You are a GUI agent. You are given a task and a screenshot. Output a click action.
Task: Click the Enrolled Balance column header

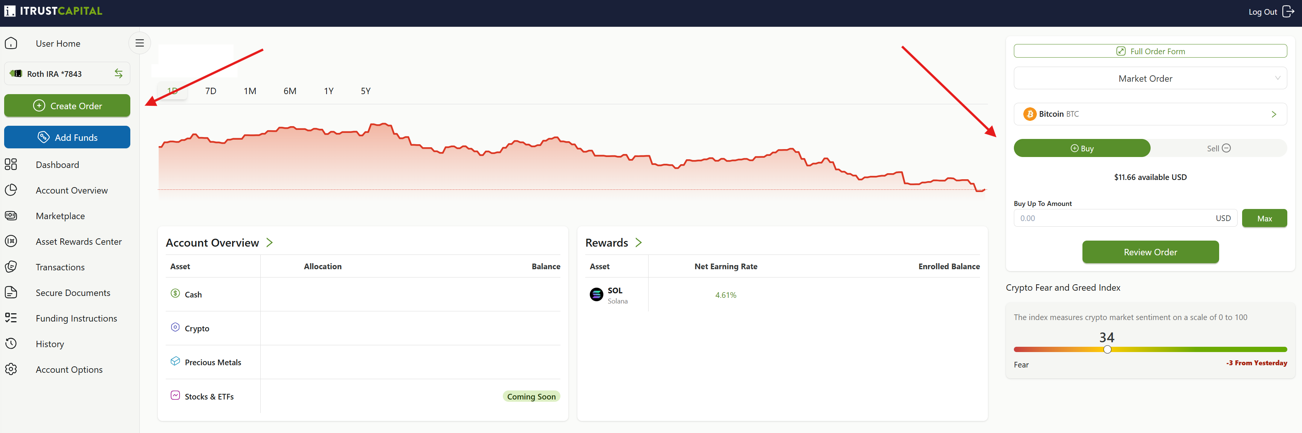pyautogui.click(x=949, y=266)
